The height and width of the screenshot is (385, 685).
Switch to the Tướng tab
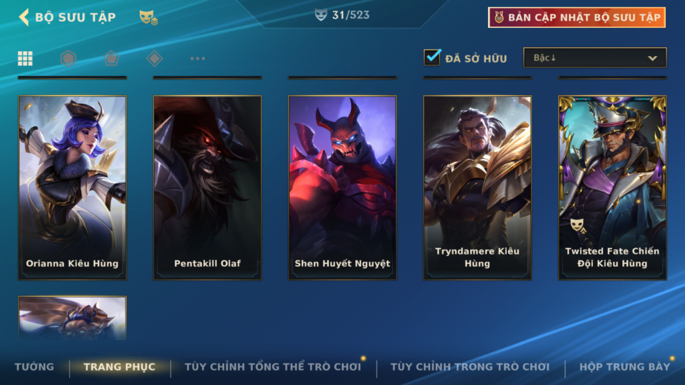pyautogui.click(x=34, y=367)
